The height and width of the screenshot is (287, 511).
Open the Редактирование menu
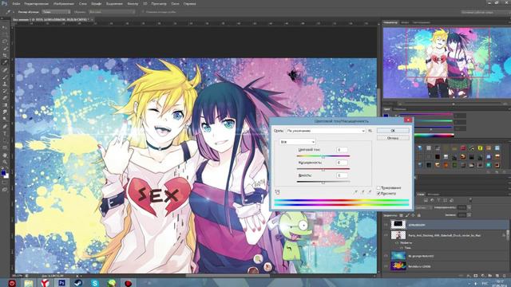click(36, 3)
